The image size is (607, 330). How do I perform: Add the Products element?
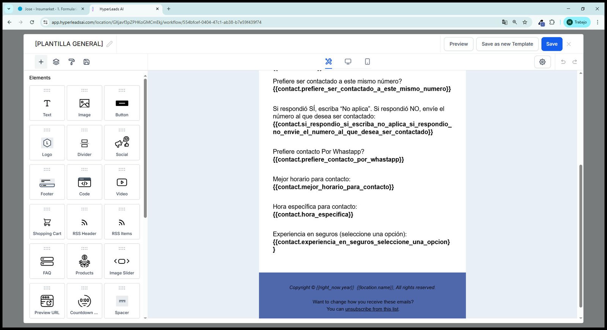click(x=84, y=261)
